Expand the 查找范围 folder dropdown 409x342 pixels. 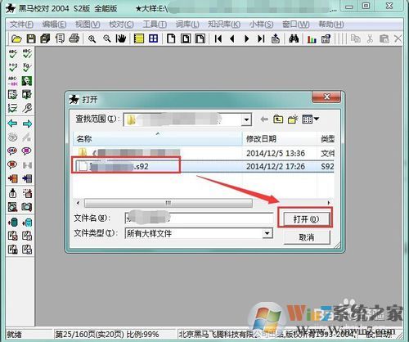click(x=246, y=119)
